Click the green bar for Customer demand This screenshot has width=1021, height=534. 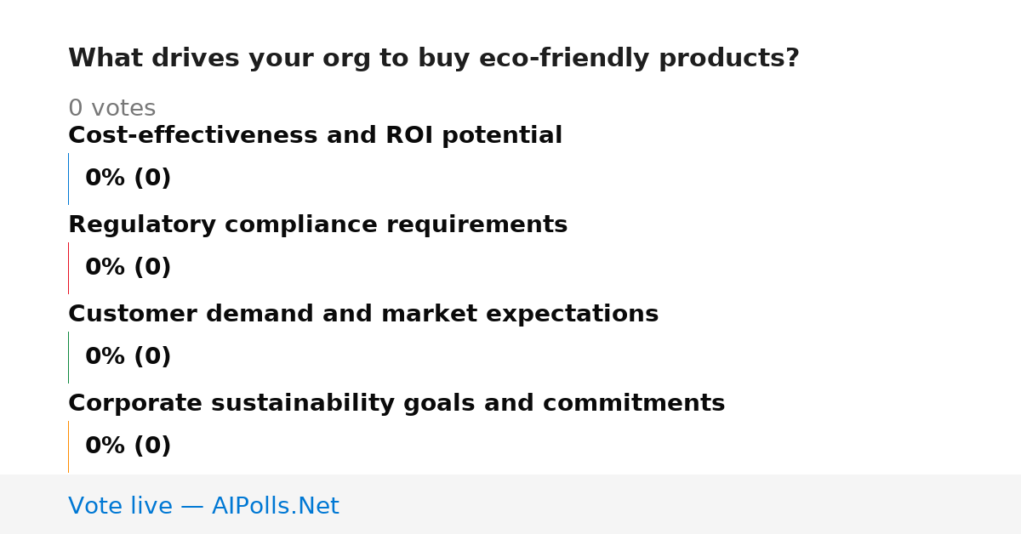68,357
